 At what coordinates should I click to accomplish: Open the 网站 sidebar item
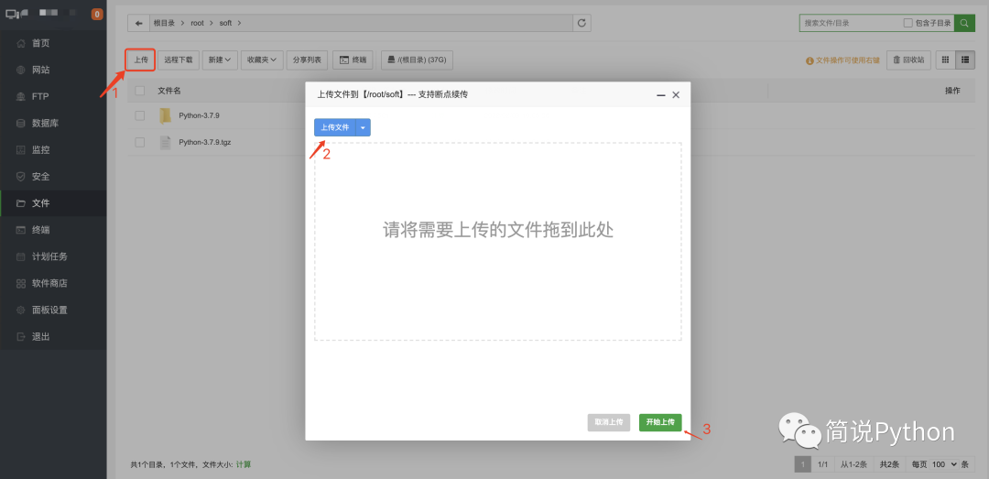(x=53, y=70)
